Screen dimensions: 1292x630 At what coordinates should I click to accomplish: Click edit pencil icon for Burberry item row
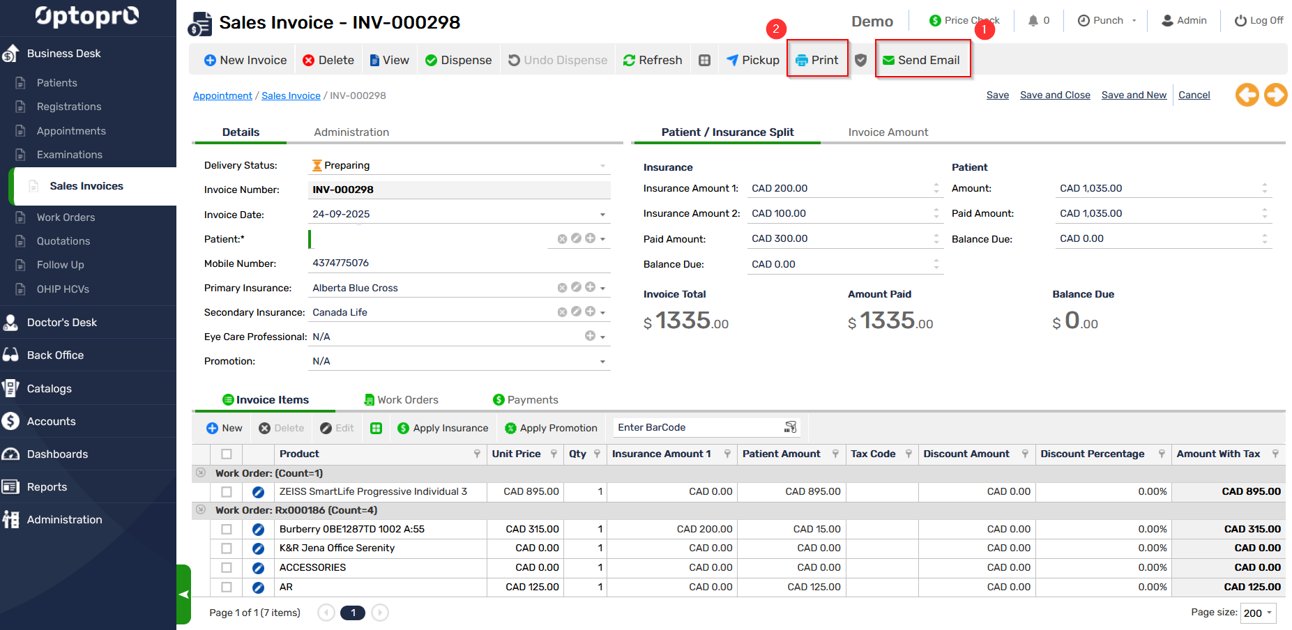click(258, 530)
